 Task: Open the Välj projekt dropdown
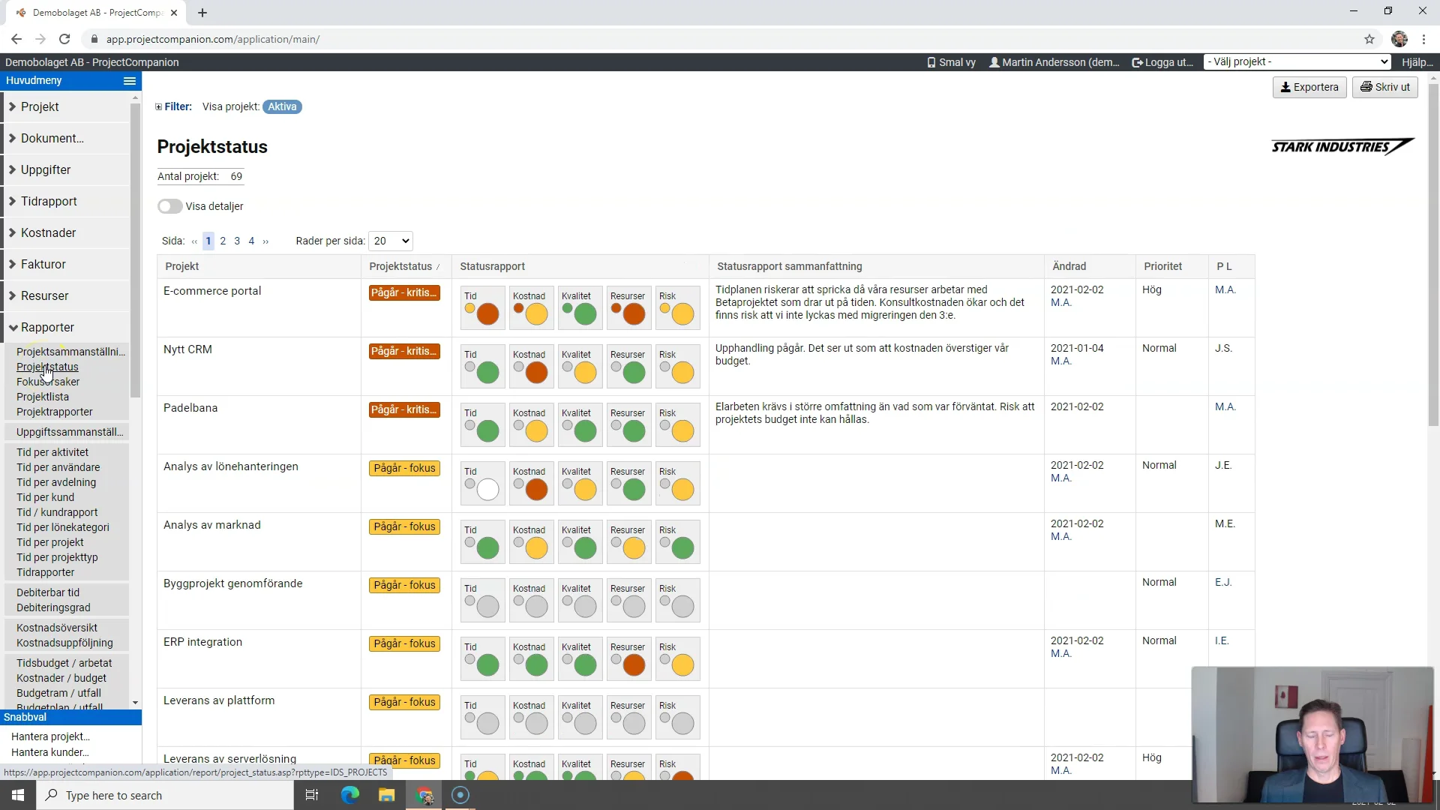pyautogui.click(x=1297, y=62)
